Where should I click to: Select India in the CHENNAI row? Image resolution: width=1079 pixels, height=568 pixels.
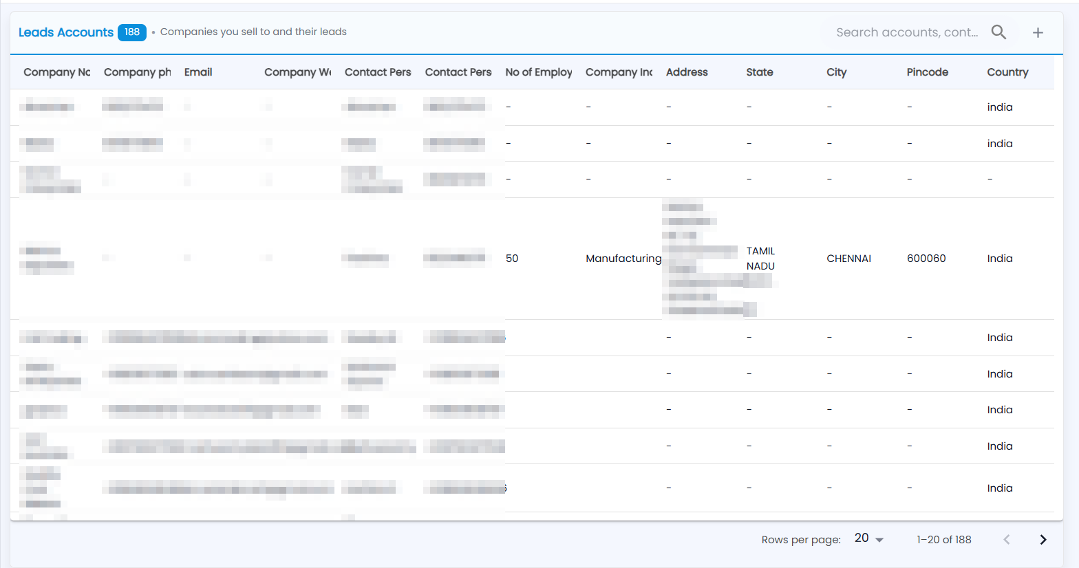click(1000, 259)
